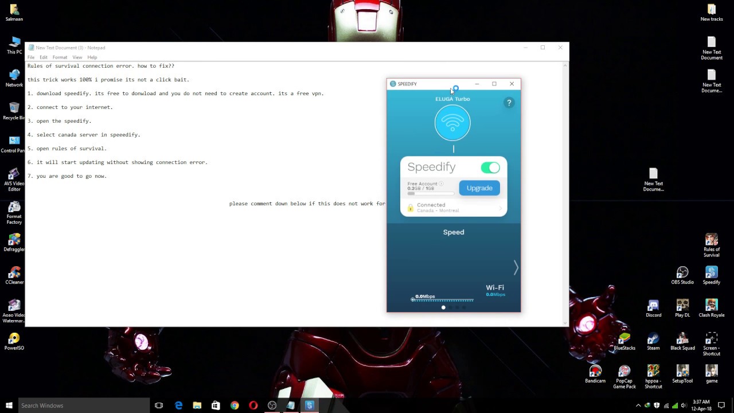Select the hppoa - Shortcut desktop icon
The width and height of the screenshot is (734, 413).
pos(653,377)
